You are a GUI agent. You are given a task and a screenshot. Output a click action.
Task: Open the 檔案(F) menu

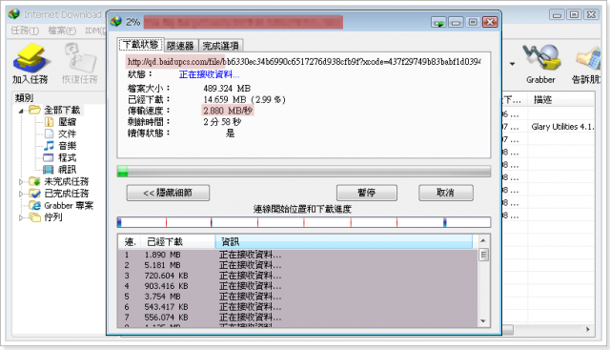pyautogui.click(x=62, y=31)
